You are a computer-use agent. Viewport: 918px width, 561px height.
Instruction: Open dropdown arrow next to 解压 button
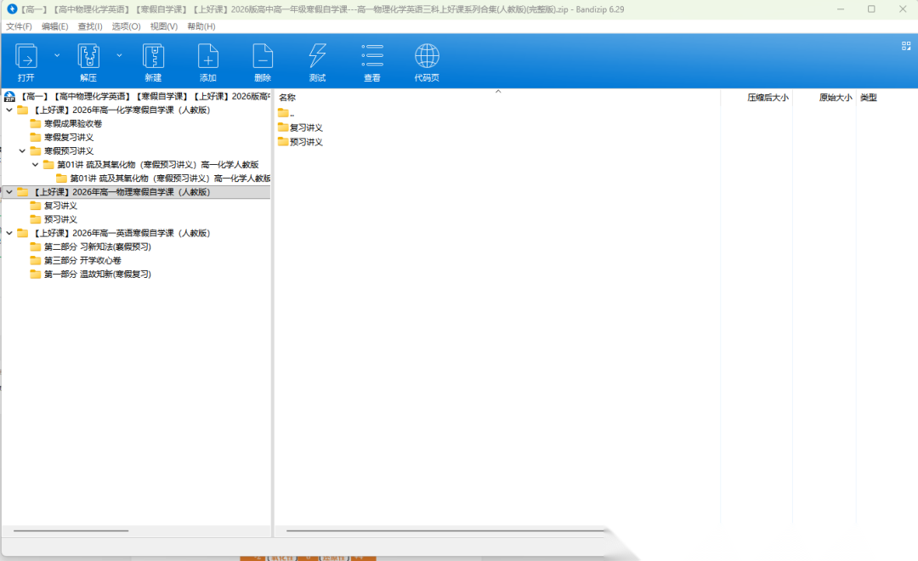coord(119,54)
